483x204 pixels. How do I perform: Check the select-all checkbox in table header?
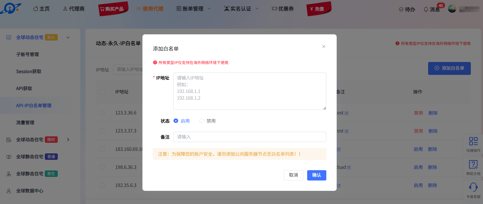102,92
